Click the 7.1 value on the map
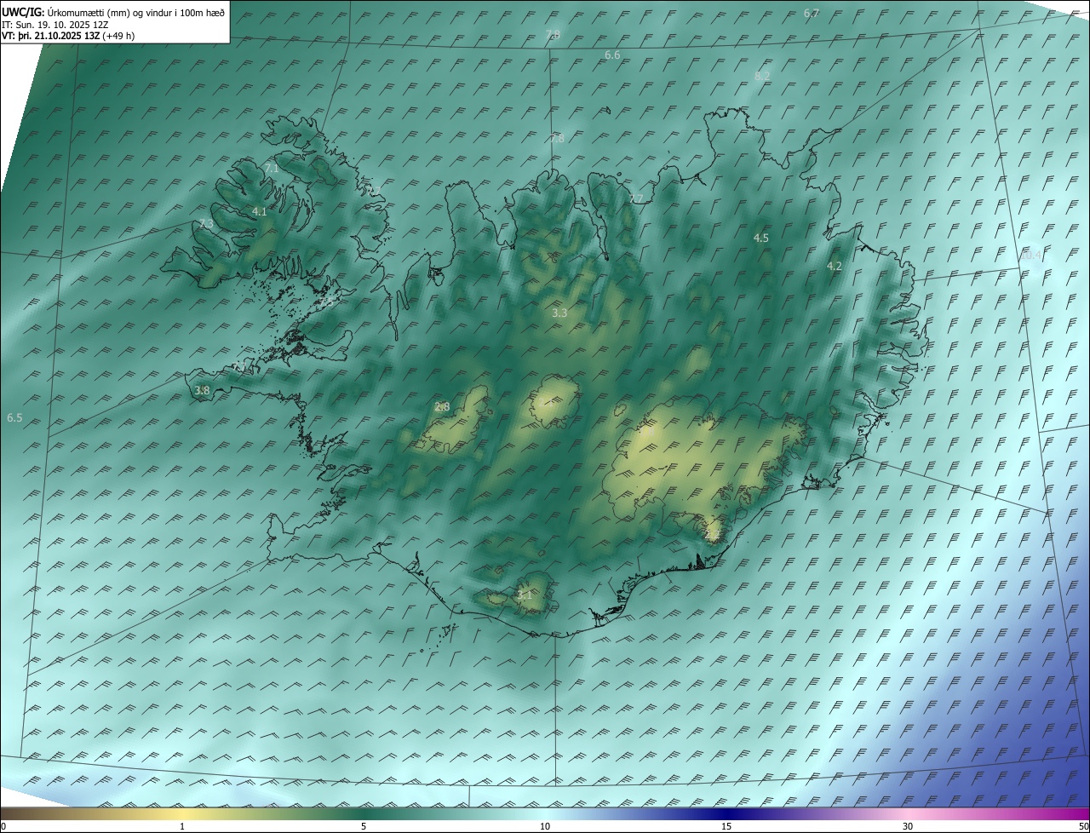1090x833 pixels. click(272, 169)
